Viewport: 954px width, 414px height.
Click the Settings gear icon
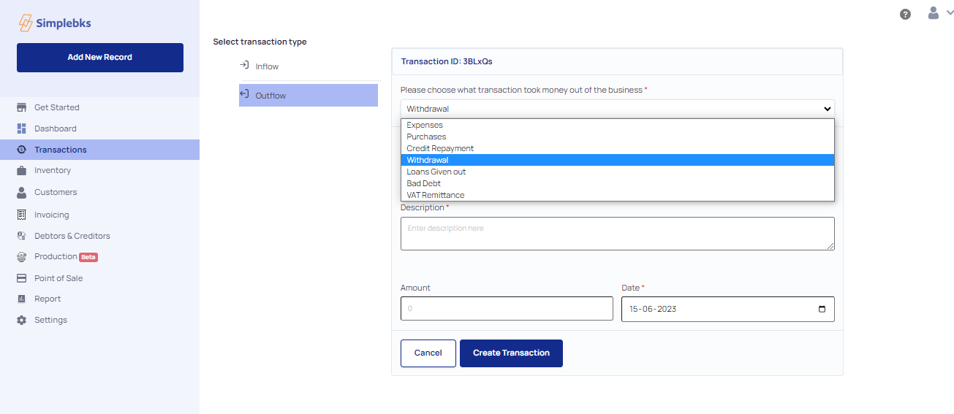[21, 320]
